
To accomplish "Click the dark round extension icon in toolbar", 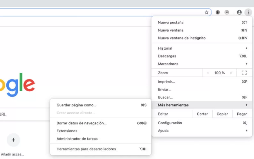I will coord(218,12).
